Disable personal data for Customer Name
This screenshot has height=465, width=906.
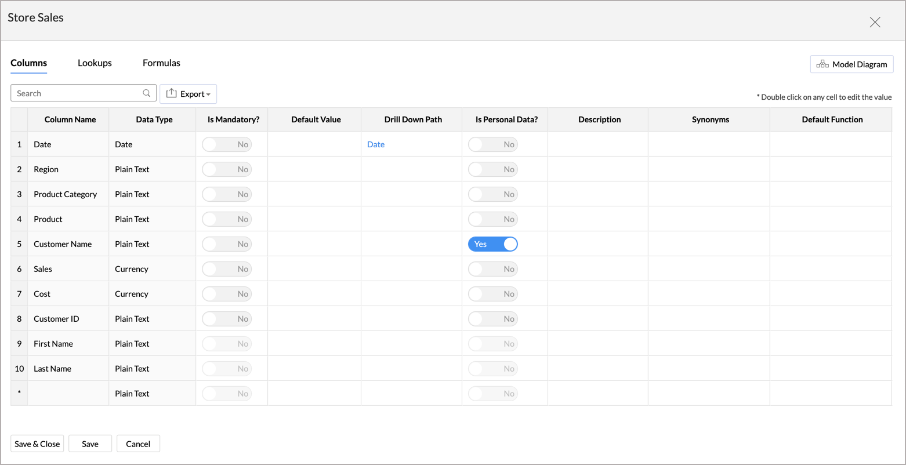[492, 244]
